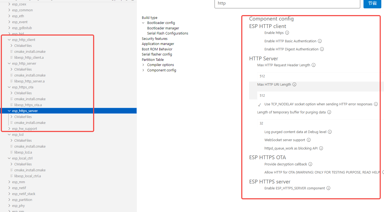Image resolution: width=384 pixels, height=212 pixels.
Task: Select the esp_common folder
Action: click(22, 10)
